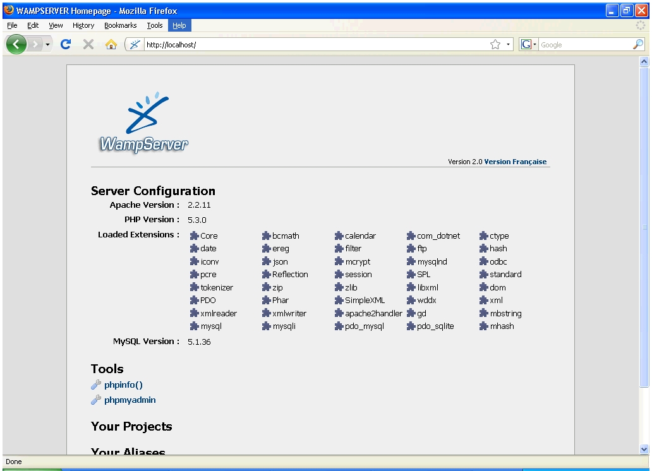Click the Google search engine icon

pos(526,44)
